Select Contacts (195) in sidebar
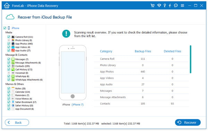208x131 pixels. pyautogui.click(x=23, y=66)
